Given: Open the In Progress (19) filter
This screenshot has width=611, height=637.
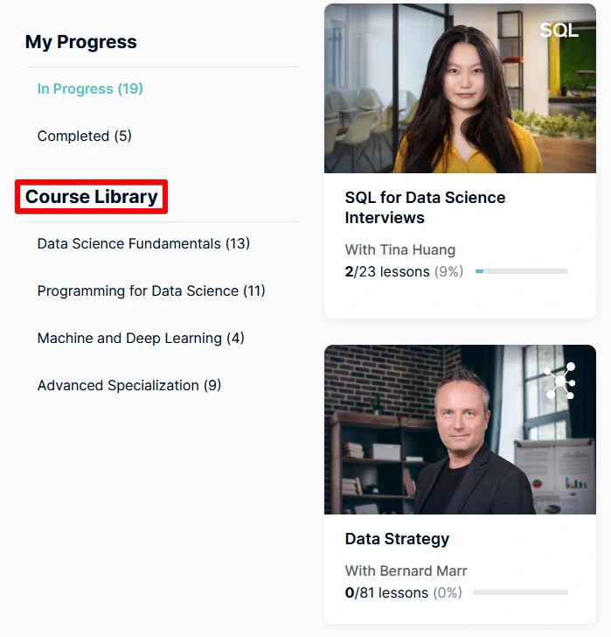Looking at the screenshot, I should tap(90, 88).
